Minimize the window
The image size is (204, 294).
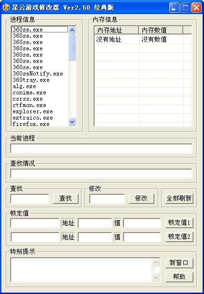tap(174, 8)
